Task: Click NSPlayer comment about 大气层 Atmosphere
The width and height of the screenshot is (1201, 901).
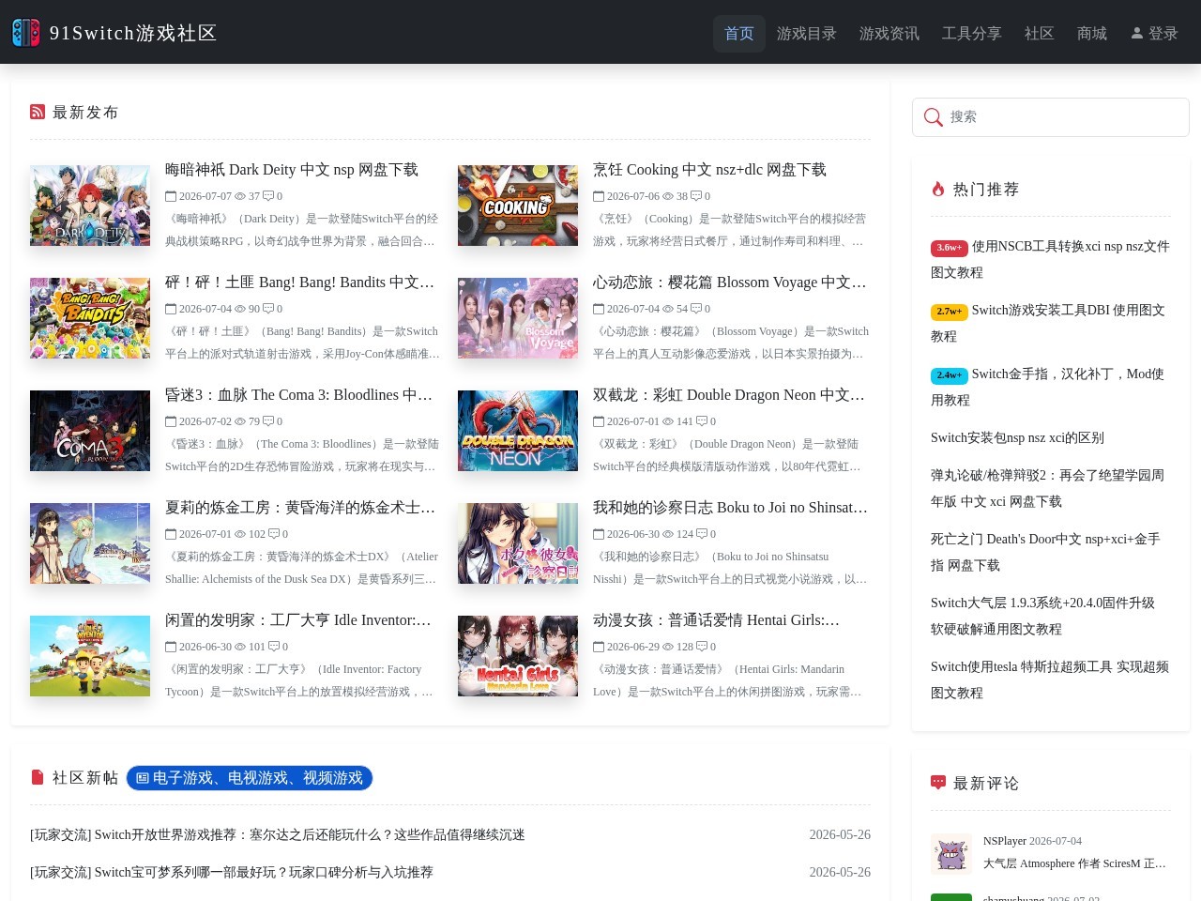Action: click(x=1074, y=863)
